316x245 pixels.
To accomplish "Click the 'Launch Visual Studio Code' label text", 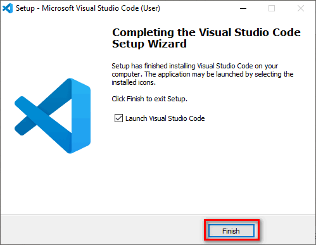I will click(x=165, y=118).
